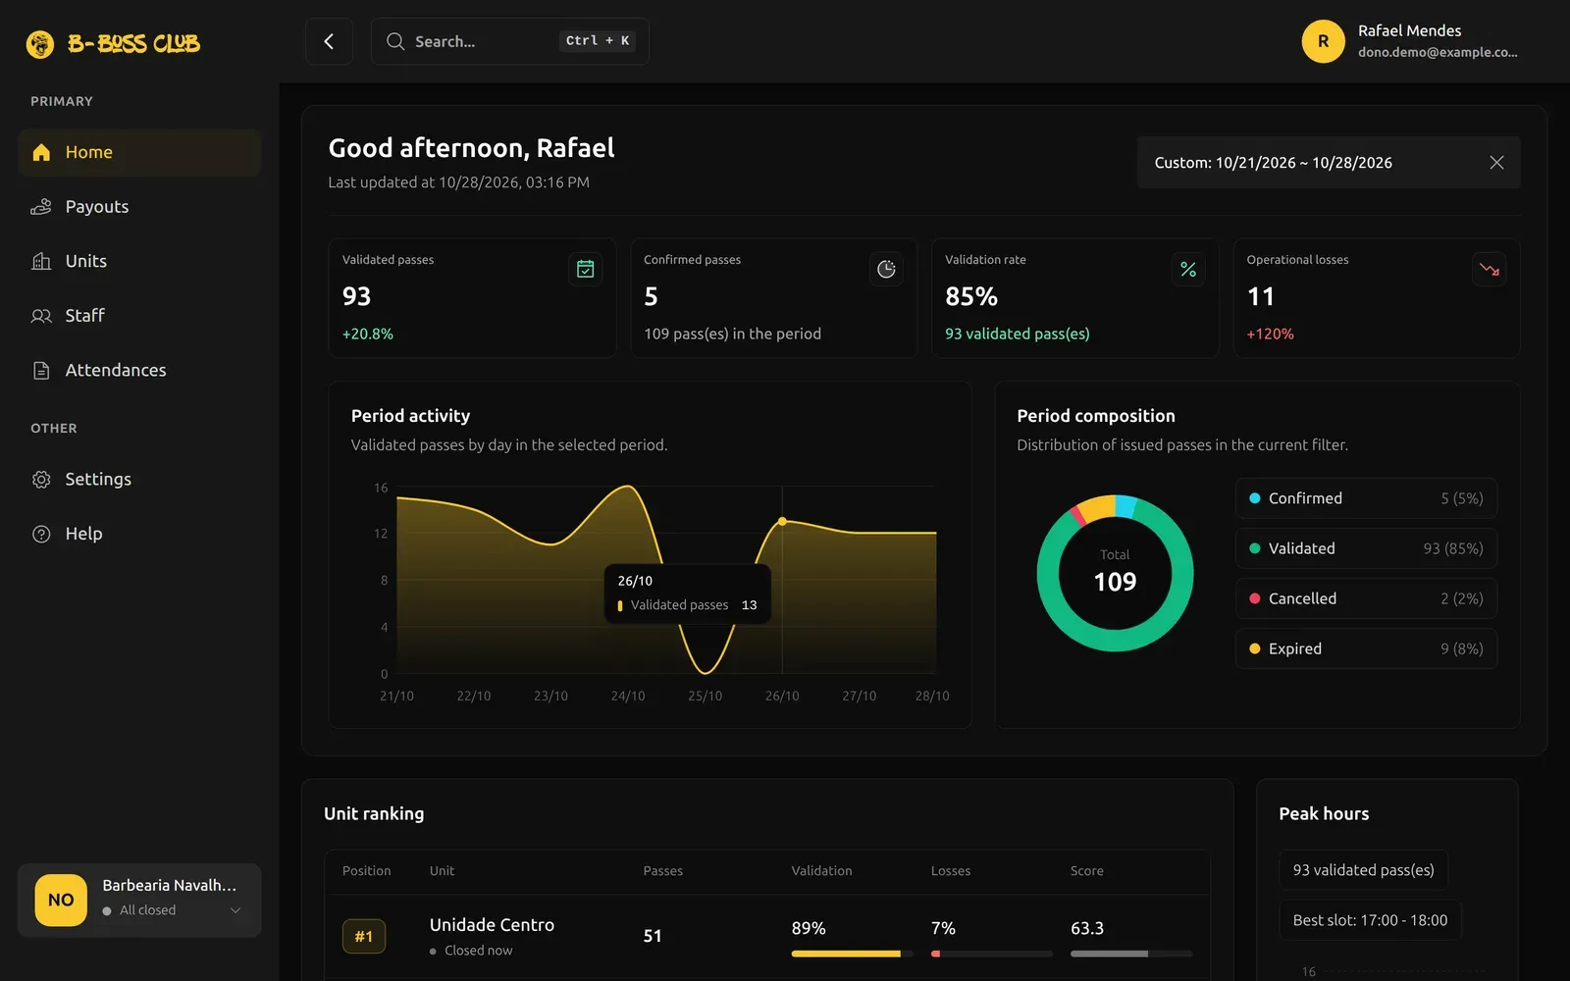Screen dimensions: 1570x981
Task: Select the Expired legend row
Action: pos(1366,648)
